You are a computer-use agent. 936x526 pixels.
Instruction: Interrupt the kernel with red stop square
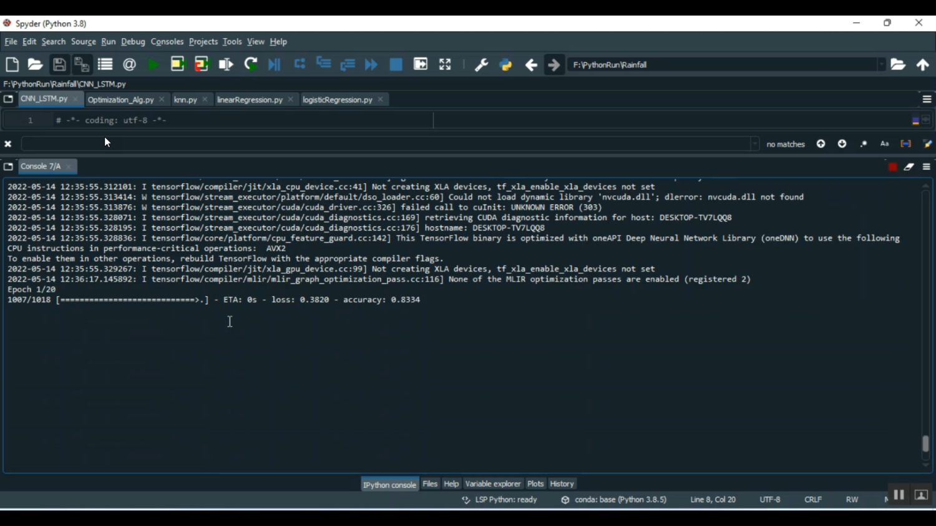(x=892, y=167)
